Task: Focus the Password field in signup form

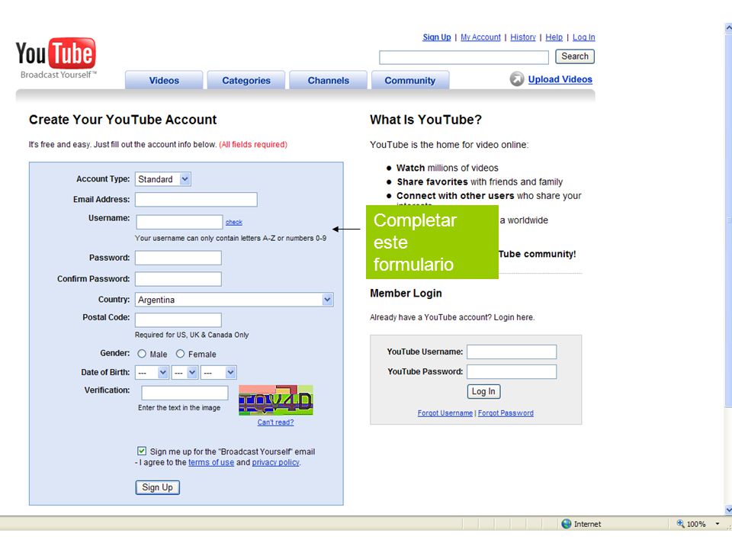Action: 178,258
